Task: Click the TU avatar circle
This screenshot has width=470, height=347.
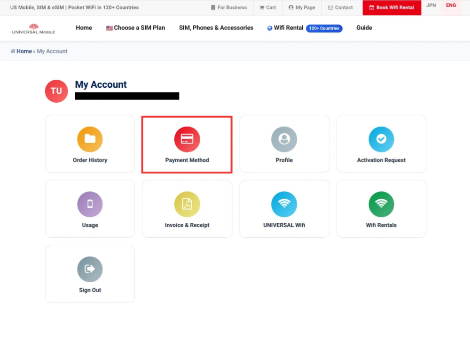Action: (x=56, y=91)
